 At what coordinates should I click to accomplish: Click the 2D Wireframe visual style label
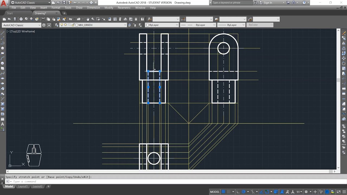[26, 31]
